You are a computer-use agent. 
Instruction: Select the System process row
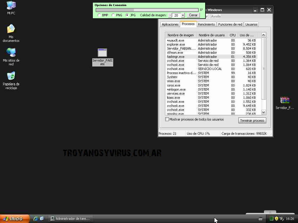211,77
